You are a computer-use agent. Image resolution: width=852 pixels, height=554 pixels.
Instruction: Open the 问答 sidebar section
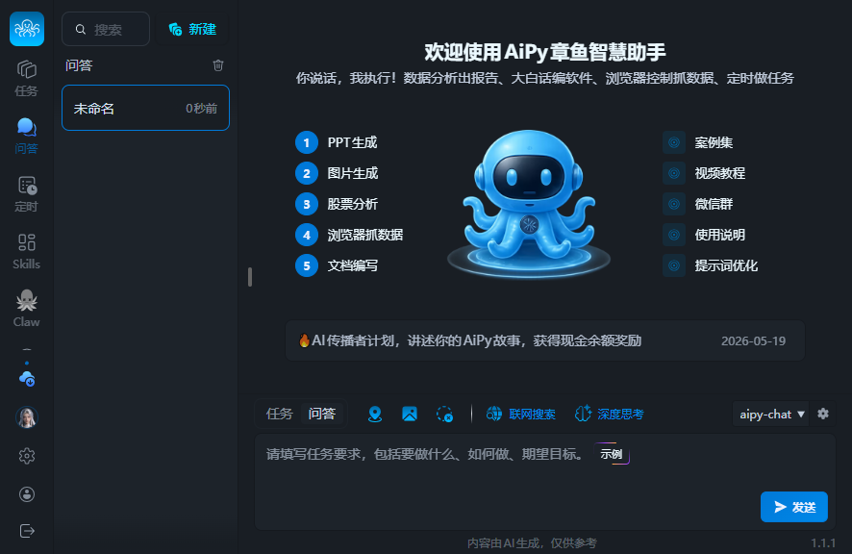[x=27, y=136]
